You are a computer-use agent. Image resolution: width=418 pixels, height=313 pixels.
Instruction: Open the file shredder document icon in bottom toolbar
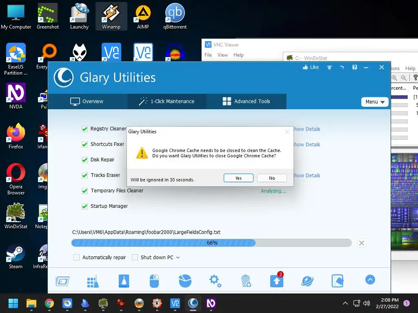pyautogui.click(x=338, y=281)
